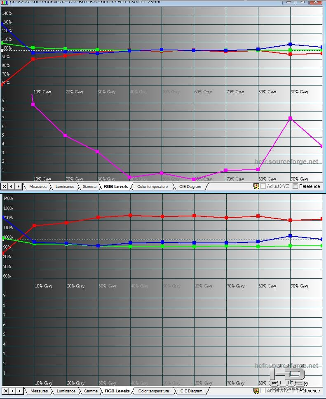Enable Adjust XYZ checkbox in upper window
Image resolution: width=326 pixels, height=399 pixels.
(263, 186)
